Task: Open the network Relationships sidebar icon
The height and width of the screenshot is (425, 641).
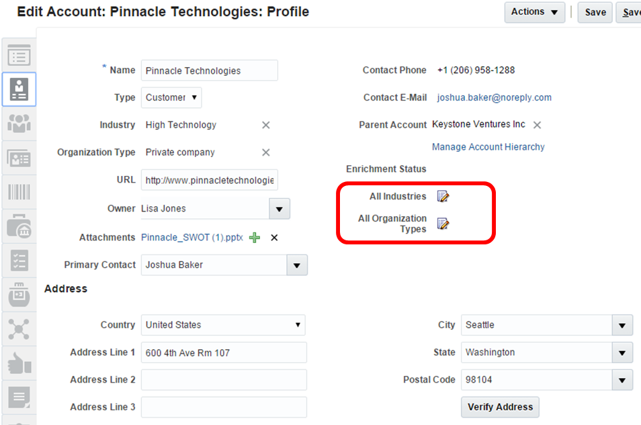Action: pos(19,329)
